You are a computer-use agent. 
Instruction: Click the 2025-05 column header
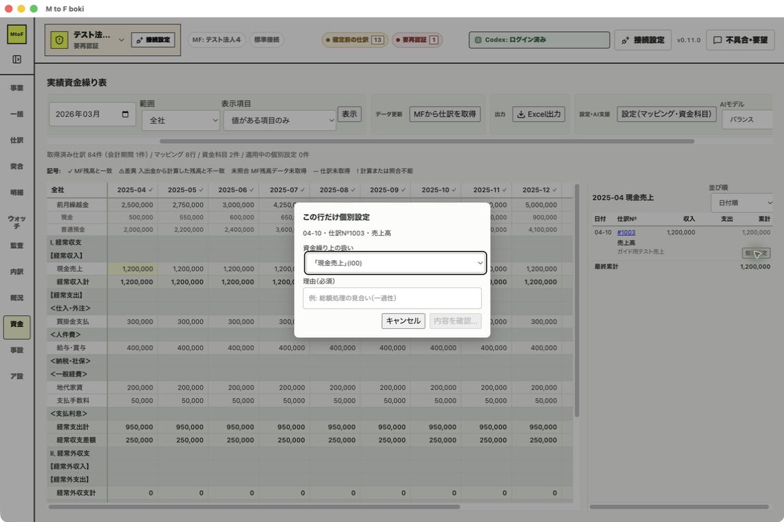(x=183, y=190)
